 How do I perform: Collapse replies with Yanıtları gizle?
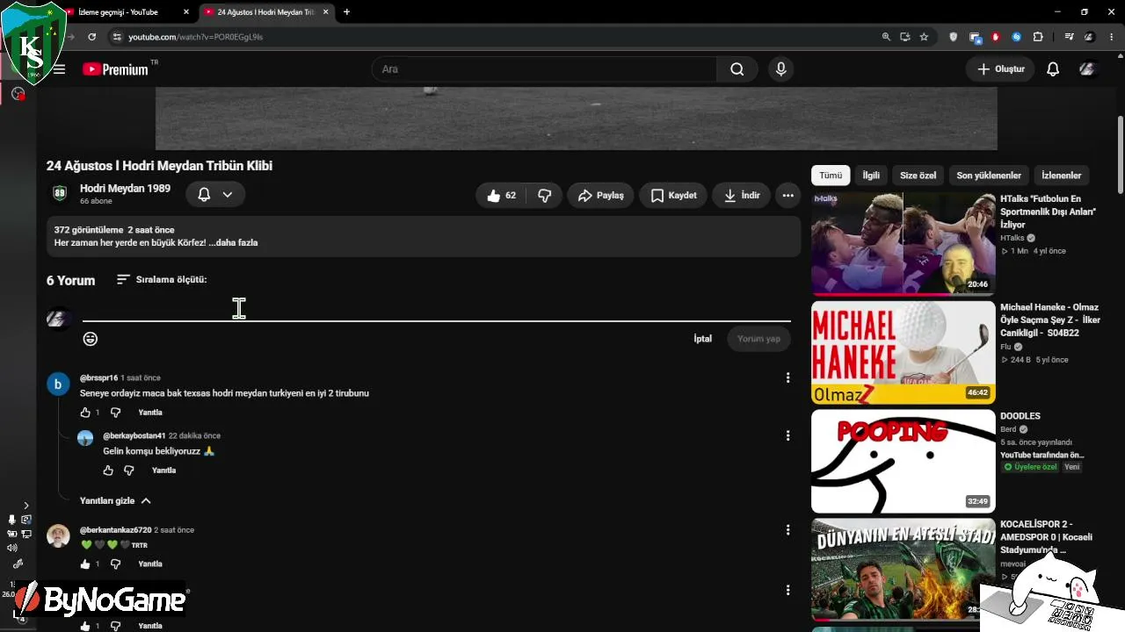[x=115, y=501]
